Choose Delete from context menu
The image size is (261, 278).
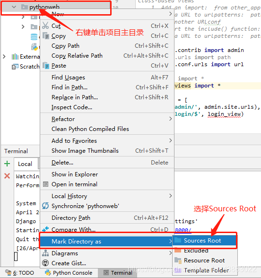point(107,163)
